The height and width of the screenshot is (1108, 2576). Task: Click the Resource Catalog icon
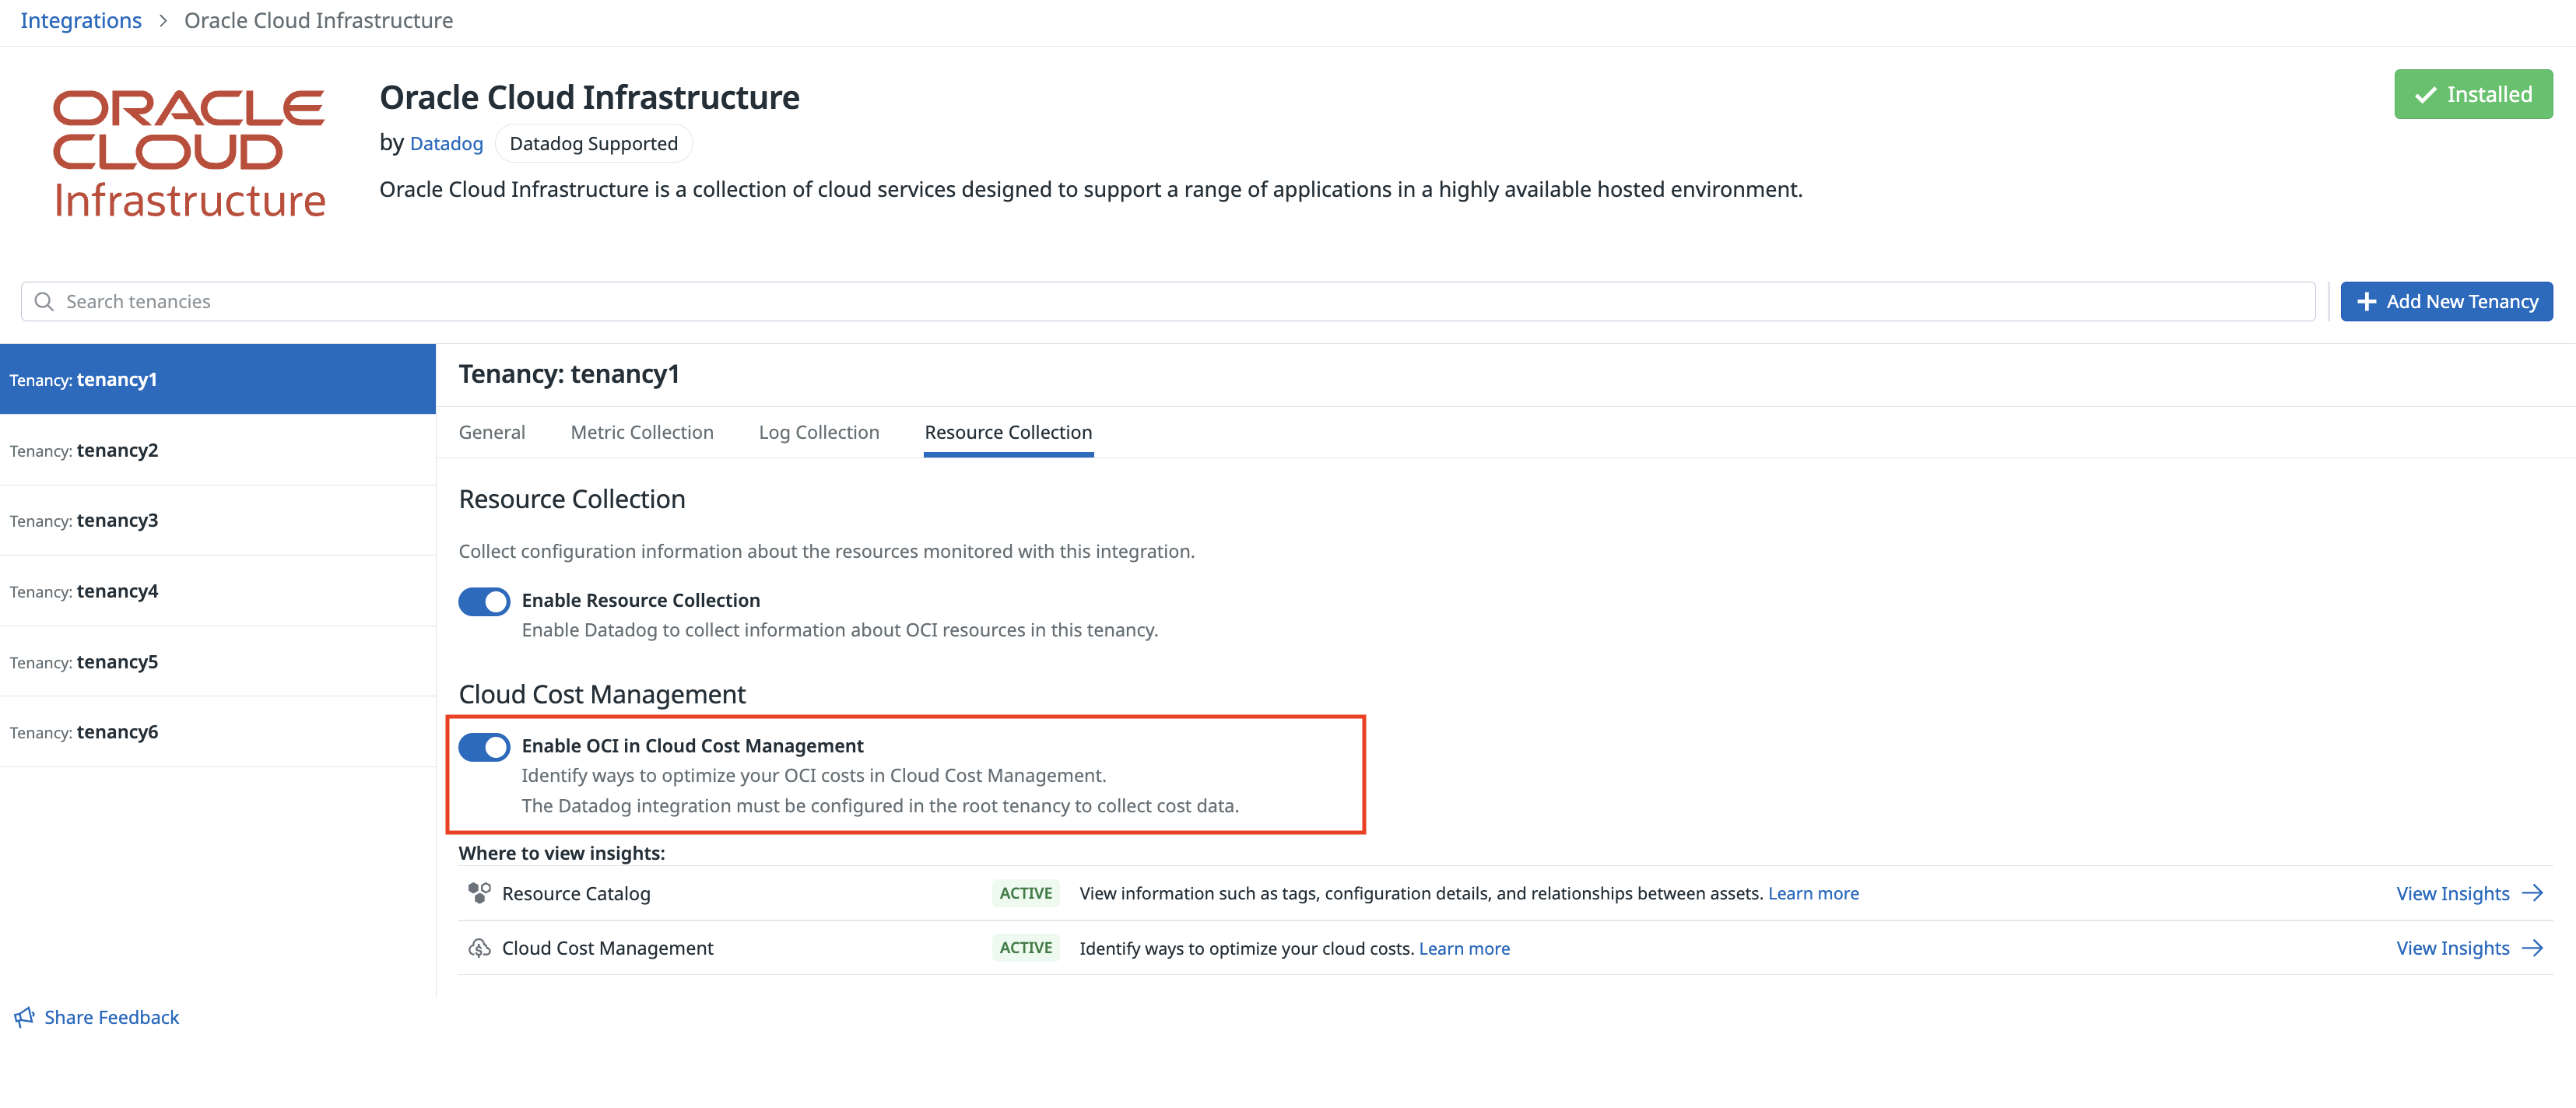pos(480,893)
